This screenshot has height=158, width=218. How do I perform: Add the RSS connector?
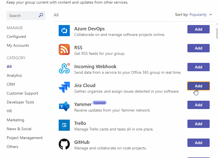(x=199, y=48)
